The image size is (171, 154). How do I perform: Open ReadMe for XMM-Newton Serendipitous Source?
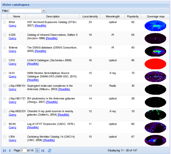click(33, 80)
